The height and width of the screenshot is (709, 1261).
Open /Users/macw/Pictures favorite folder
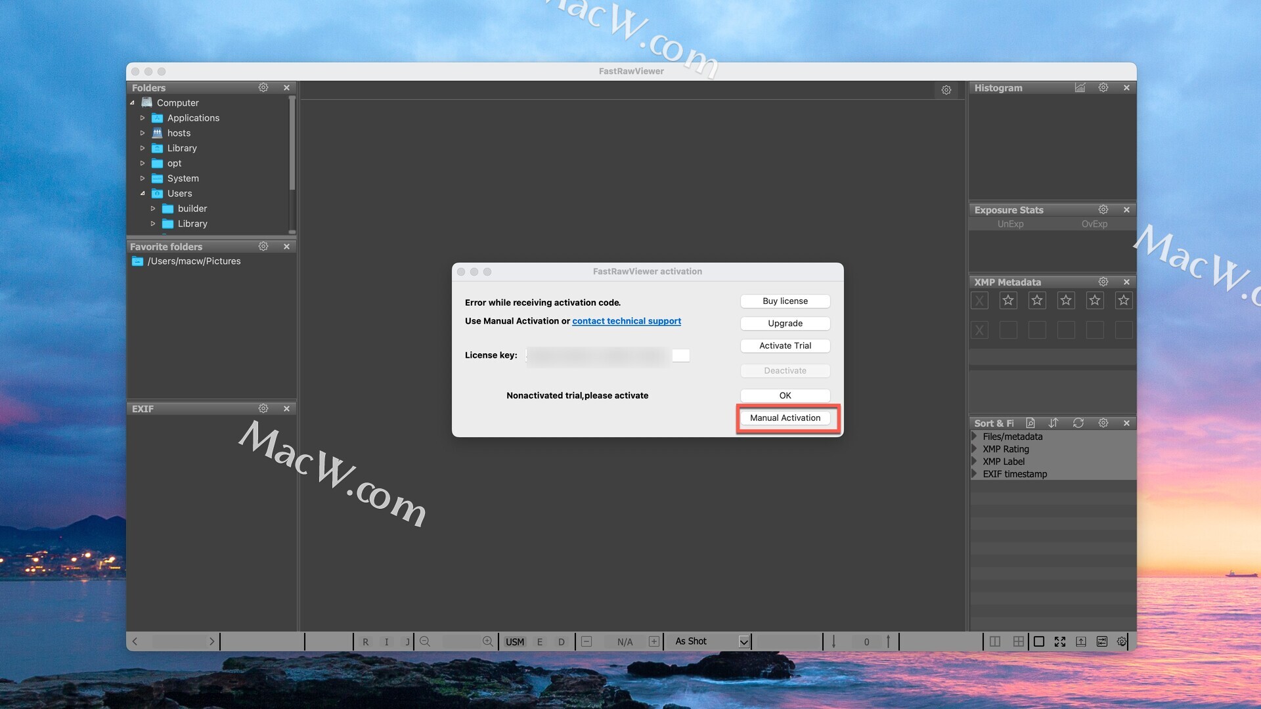pyautogui.click(x=194, y=261)
